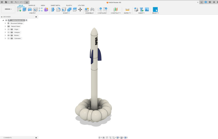Select the Create Form tool
The width and height of the screenshot is (218, 139).
(x=46, y=10)
